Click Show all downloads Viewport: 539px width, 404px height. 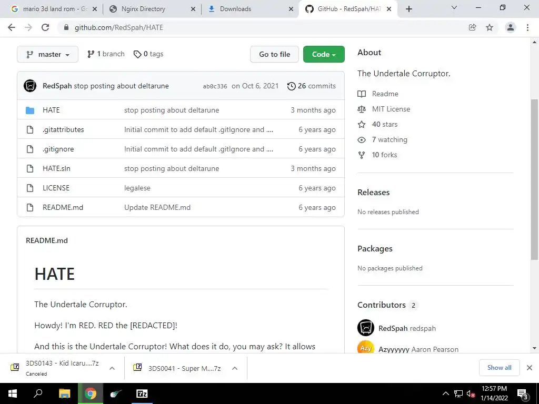(x=499, y=368)
